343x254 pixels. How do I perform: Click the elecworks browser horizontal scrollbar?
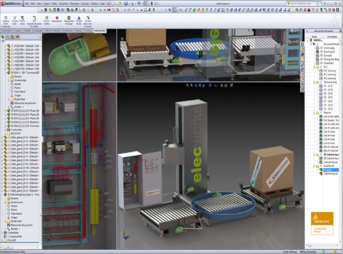coord(322,245)
